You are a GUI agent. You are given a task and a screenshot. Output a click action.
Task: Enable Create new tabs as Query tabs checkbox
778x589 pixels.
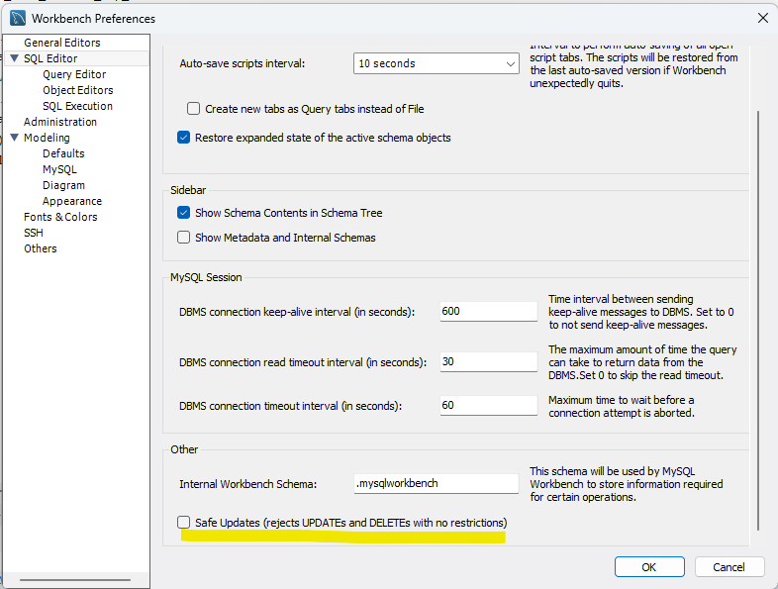(x=193, y=109)
